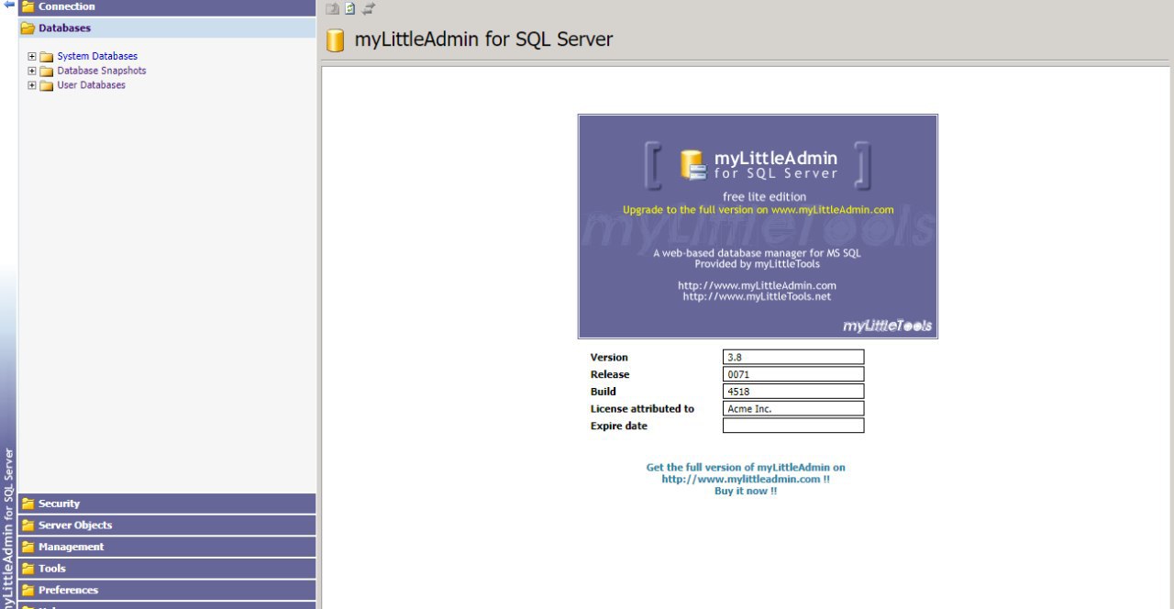The height and width of the screenshot is (609, 1174).
Task: Click the myLittleTools brand logo in banner
Action: point(887,326)
